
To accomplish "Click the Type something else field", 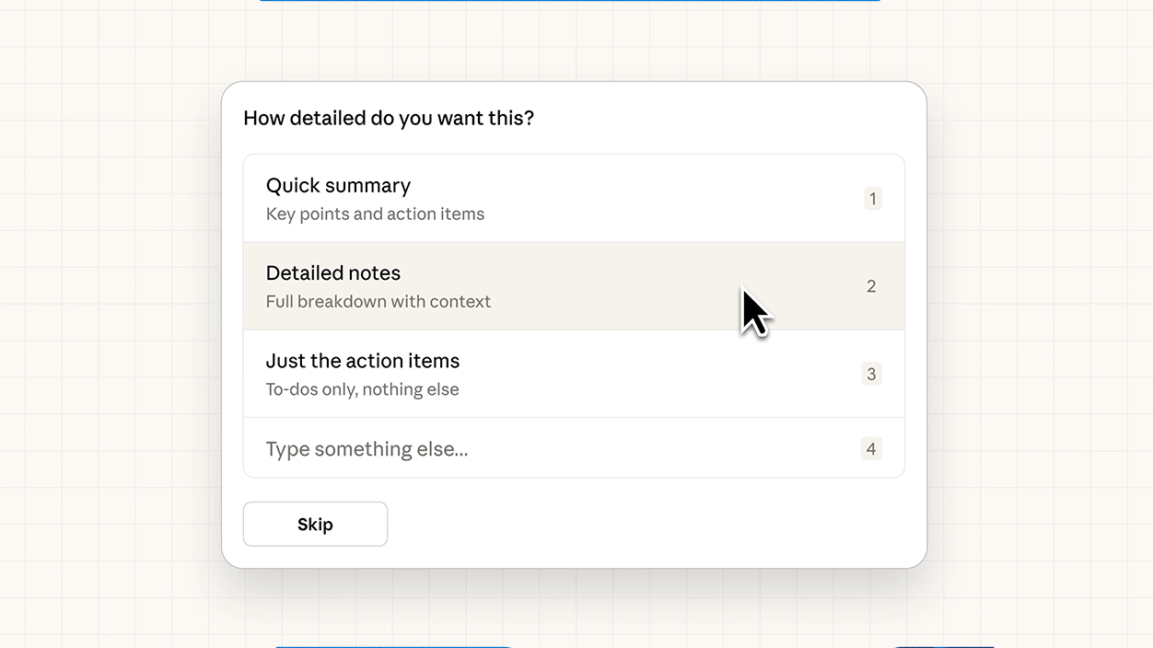I will 553,449.
